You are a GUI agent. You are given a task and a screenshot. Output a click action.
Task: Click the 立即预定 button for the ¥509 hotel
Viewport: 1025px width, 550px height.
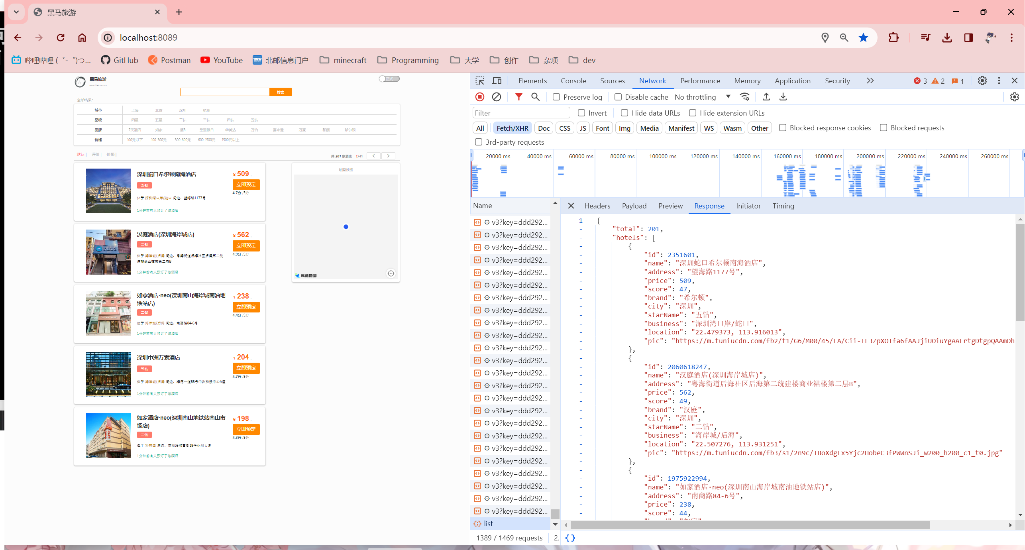tap(246, 185)
